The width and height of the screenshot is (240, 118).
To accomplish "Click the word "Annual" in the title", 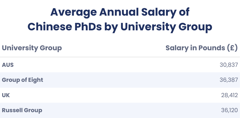I will [x=119, y=12].
